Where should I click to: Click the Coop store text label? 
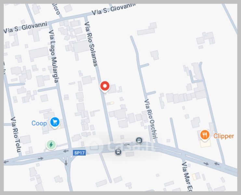(39, 123)
